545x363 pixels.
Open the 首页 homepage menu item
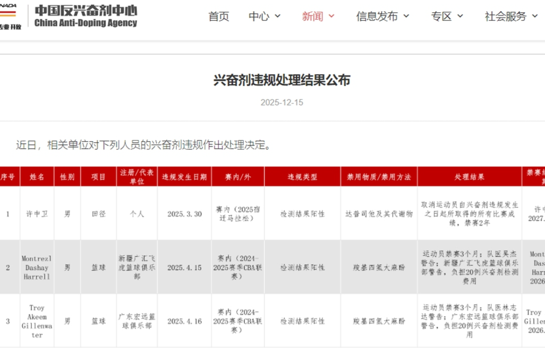(x=218, y=16)
